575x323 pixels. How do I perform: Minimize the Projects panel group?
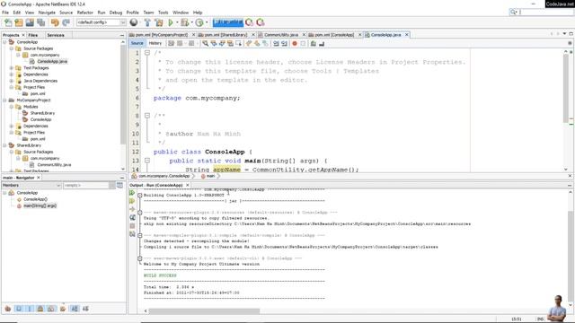click(122, 35)
